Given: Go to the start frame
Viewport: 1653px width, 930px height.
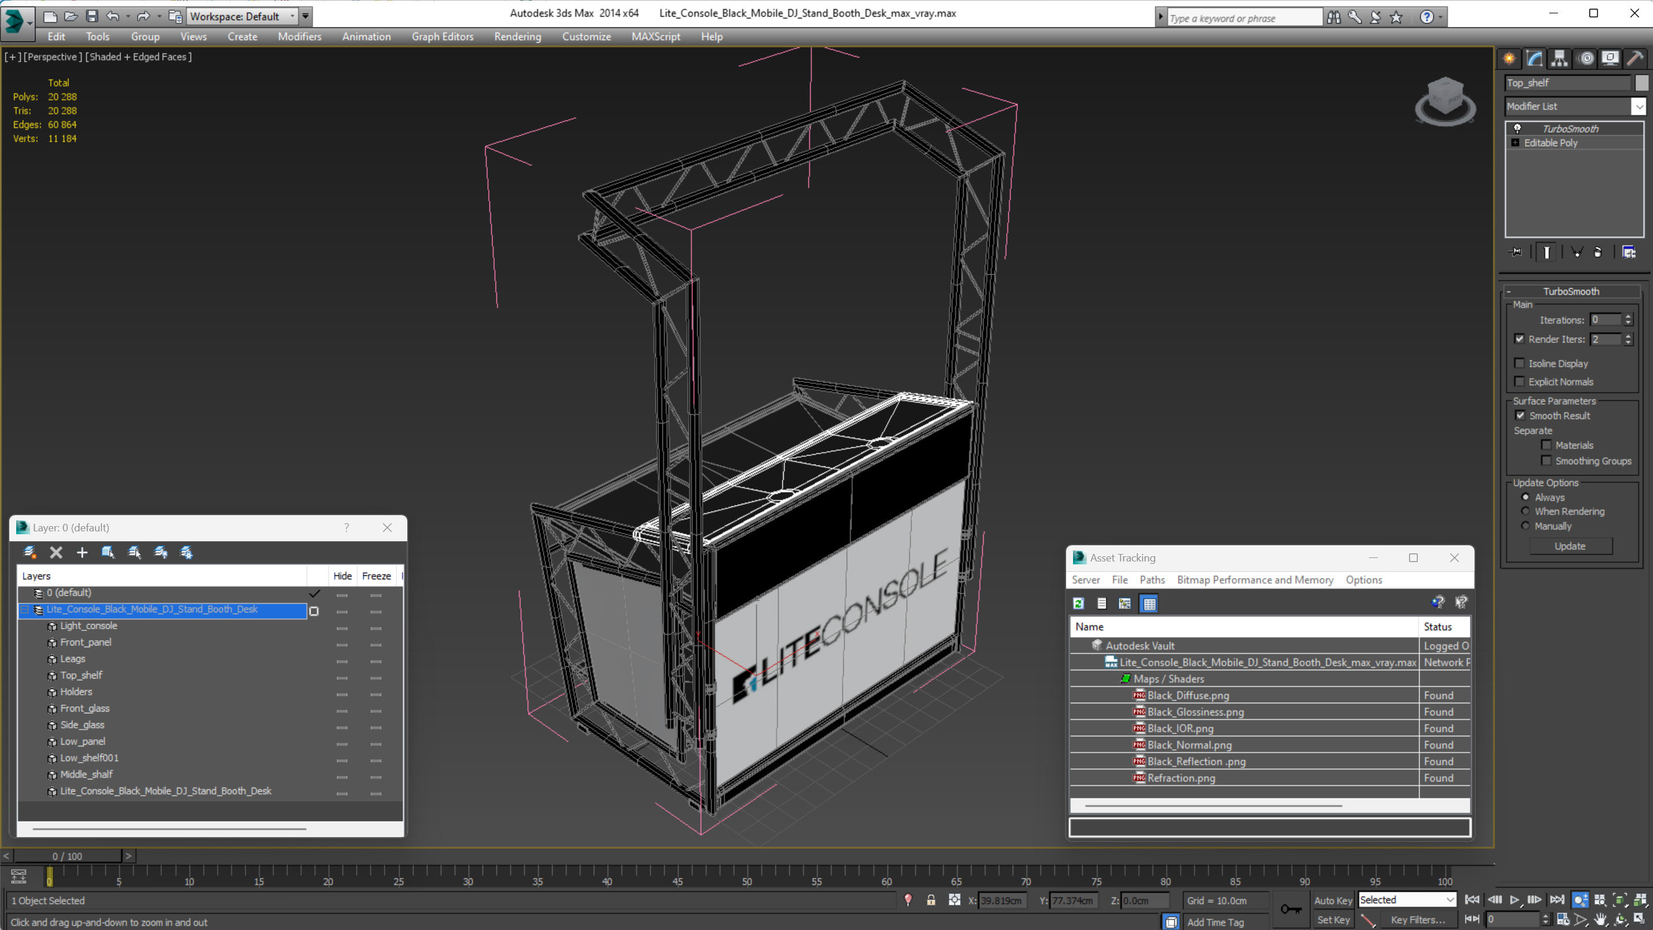Looking at the screenshot, I should click(x=1472, y=900).
